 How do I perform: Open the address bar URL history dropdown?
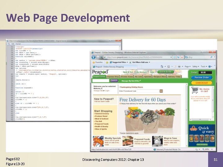tap(171, 57)
